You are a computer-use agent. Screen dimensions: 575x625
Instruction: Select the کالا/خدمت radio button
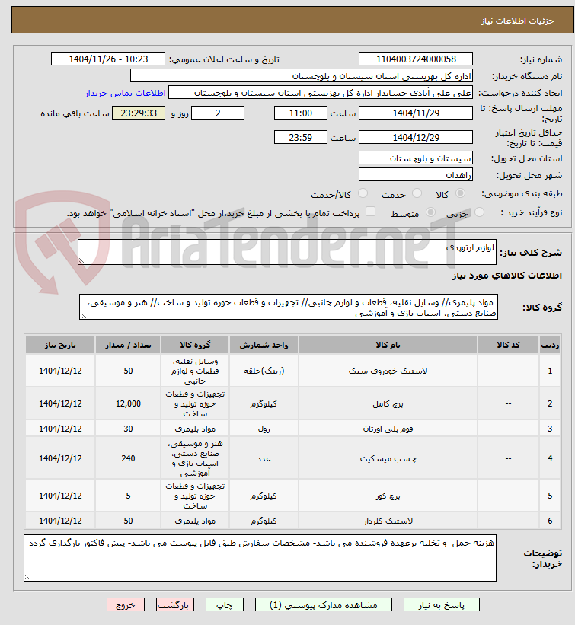click(x=363, y=193)
